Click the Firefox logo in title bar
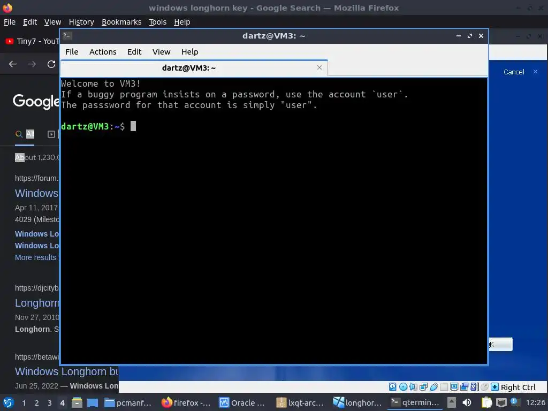 [x=7, y=7]
